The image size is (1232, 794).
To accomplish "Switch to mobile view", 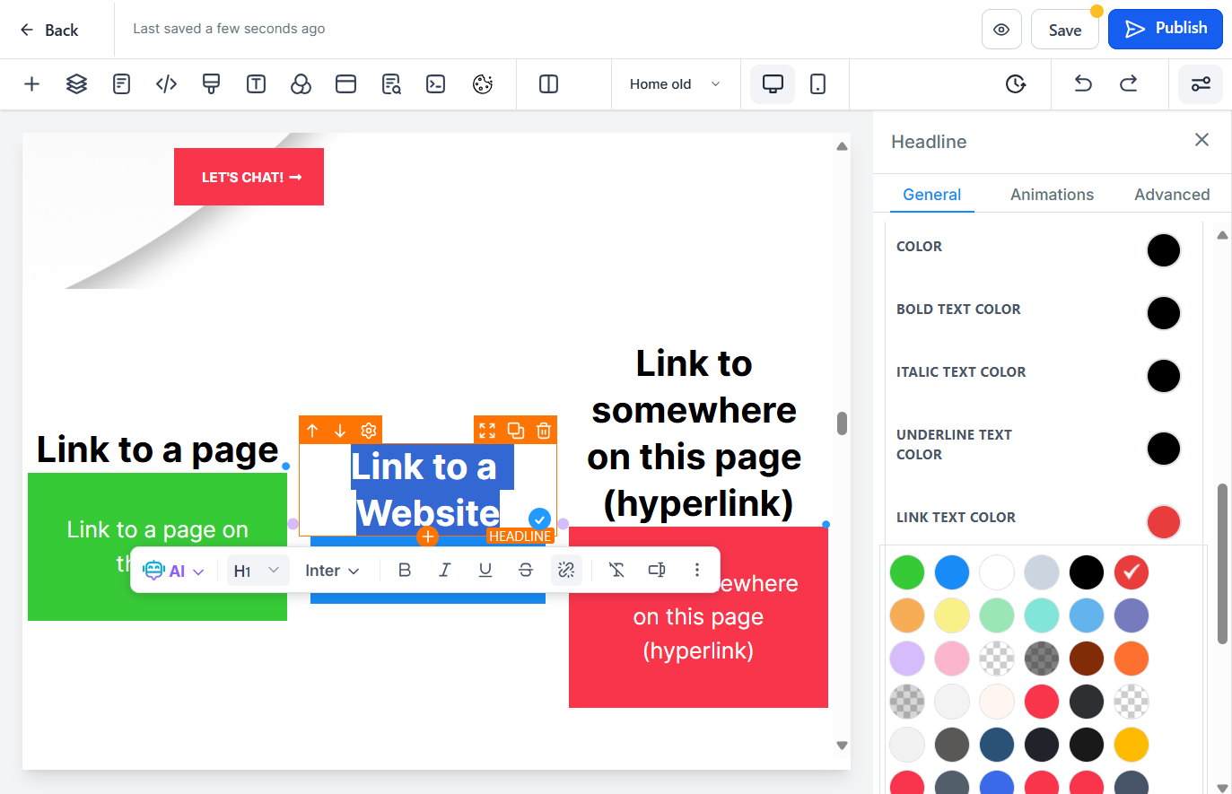I will (x=817, y=84).
